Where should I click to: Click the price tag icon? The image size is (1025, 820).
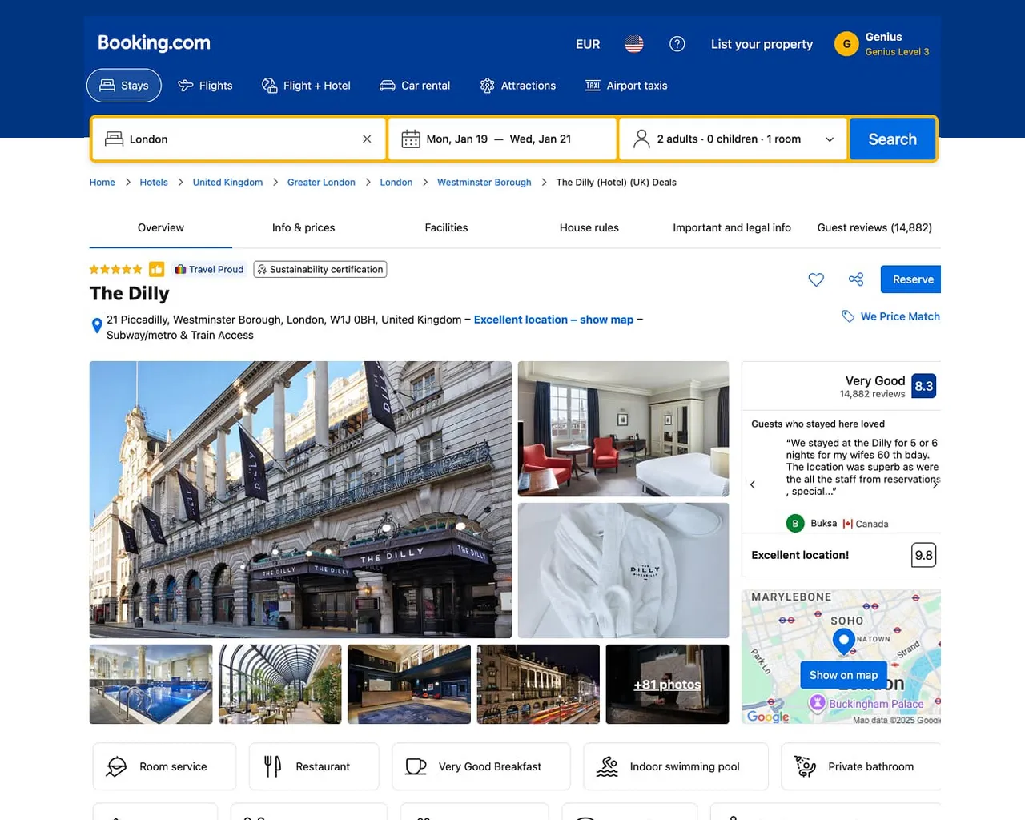click(x=848, y=316)
